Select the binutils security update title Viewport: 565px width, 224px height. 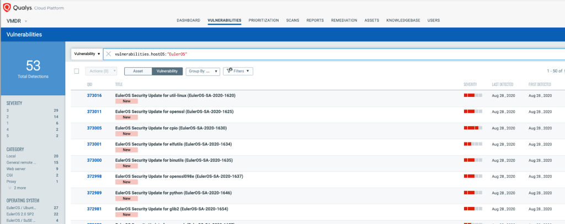[174, 160]
